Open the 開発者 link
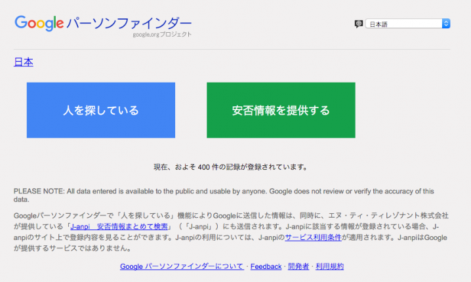 [x=298, y=266]
